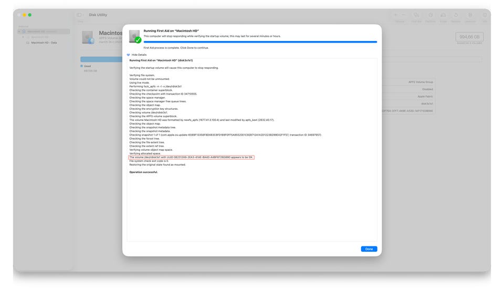Viewport: 504px width, 289px height.
Task: Click the "File system check exit code is 0." line
Action: 149,161
